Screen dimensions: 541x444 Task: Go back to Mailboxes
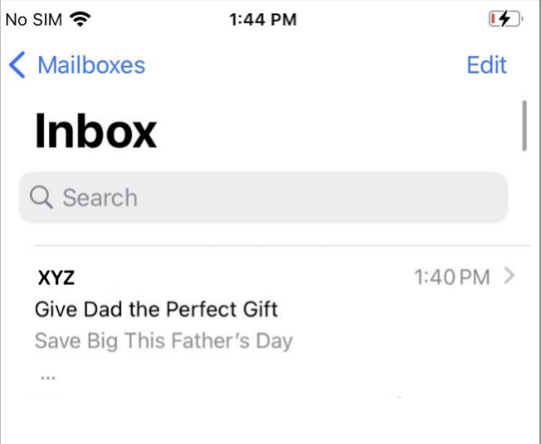[91, 66]
